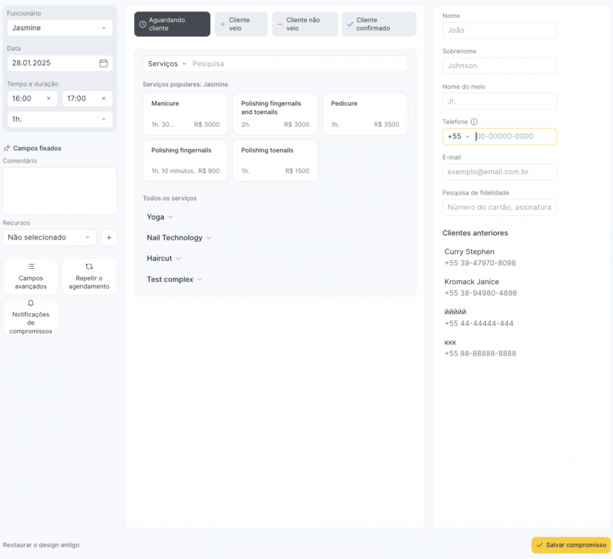The height and width of the screenshot is (559, 613).
Task: Expand the Yoga service category
Action: 160,217
